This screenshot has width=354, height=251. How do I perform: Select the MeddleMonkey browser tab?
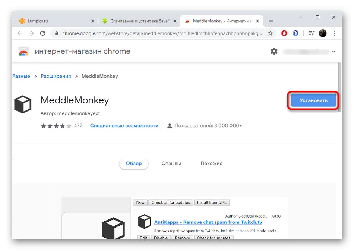pyautogui.click(x=221, y=21)
